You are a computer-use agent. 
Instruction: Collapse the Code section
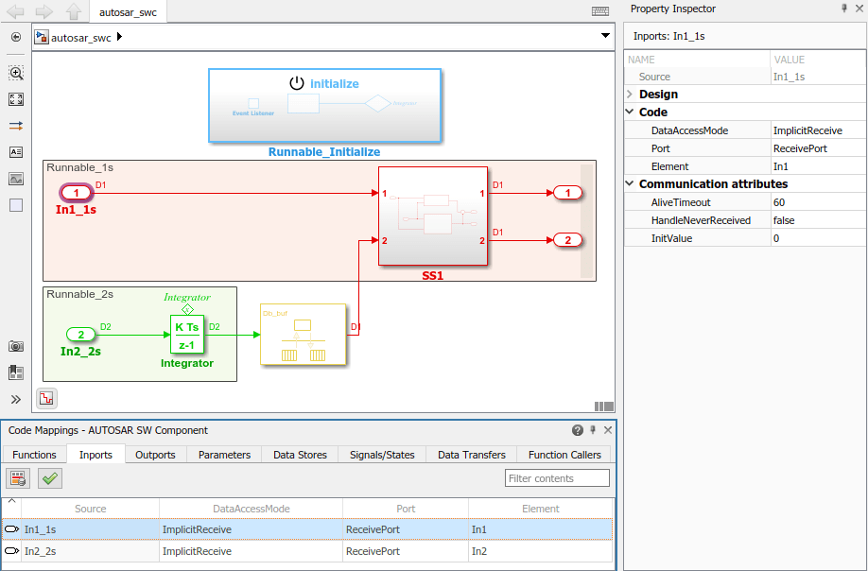click(630, 112)
